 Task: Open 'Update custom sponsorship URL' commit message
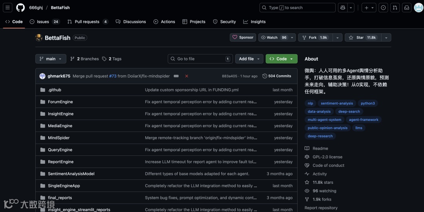click(x=192, y=90)
